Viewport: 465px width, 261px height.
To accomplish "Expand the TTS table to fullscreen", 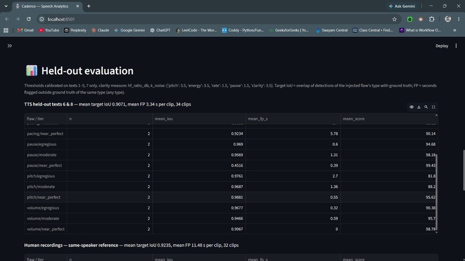I will (x=433, y=107).
